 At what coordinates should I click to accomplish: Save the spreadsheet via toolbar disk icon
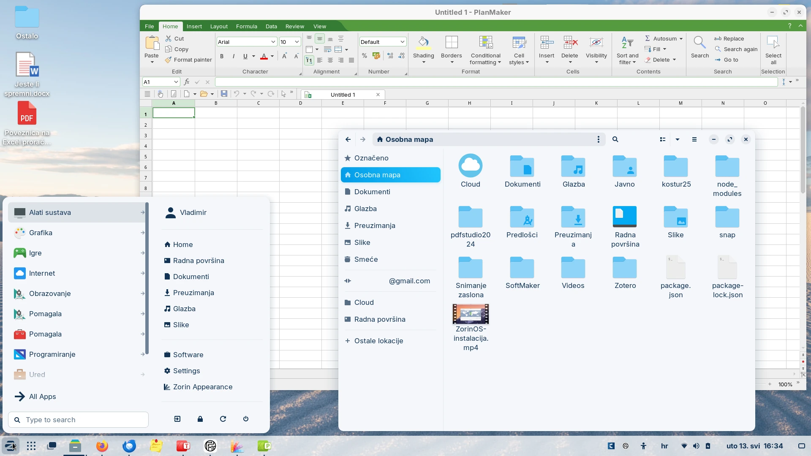[224, 94]
